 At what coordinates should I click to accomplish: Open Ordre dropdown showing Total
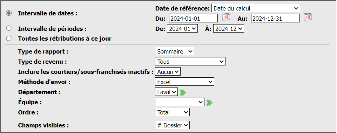point(172,112)
